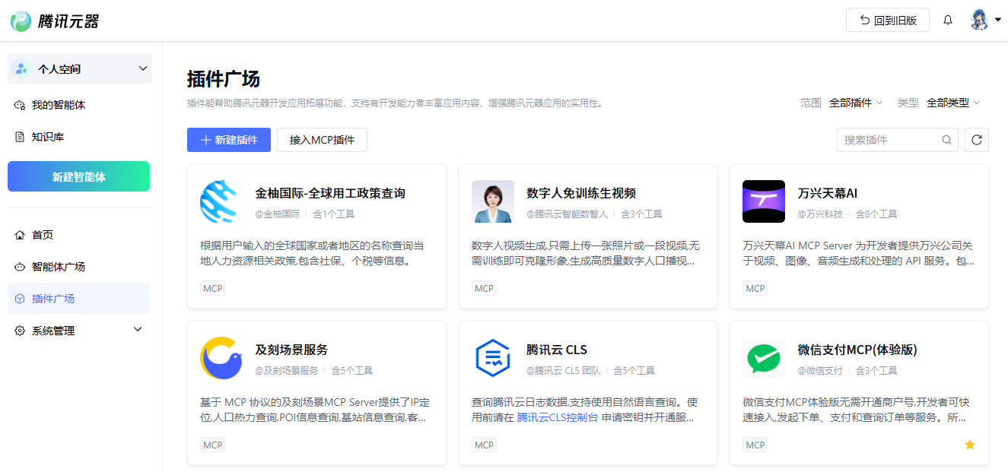Viewport: 1008px width, 472px height.
Task: Click 新建插件 button
Action: 229,140
